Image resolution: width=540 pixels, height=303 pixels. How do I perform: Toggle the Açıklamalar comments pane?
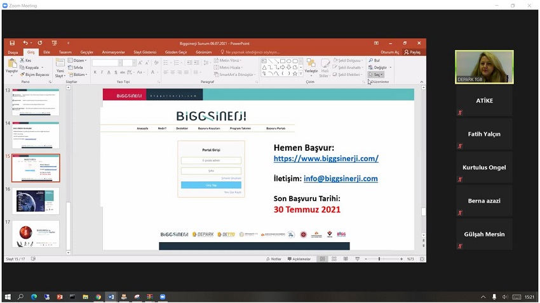299,259
